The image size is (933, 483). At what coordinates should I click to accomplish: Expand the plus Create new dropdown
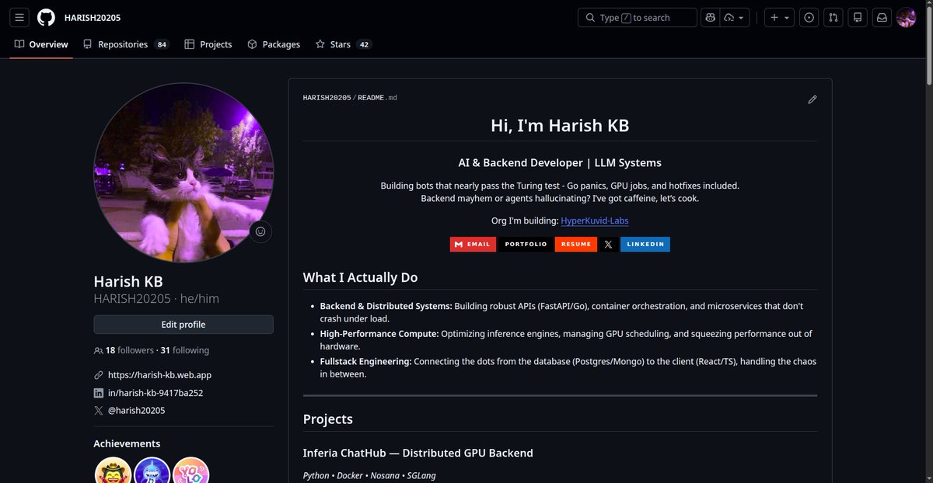tap(777, 17)
